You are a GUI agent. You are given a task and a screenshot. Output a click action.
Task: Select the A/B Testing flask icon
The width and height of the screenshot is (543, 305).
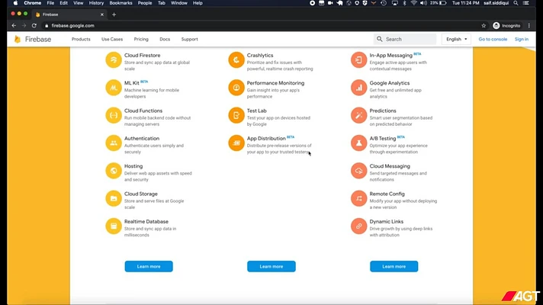pos(358,143)
